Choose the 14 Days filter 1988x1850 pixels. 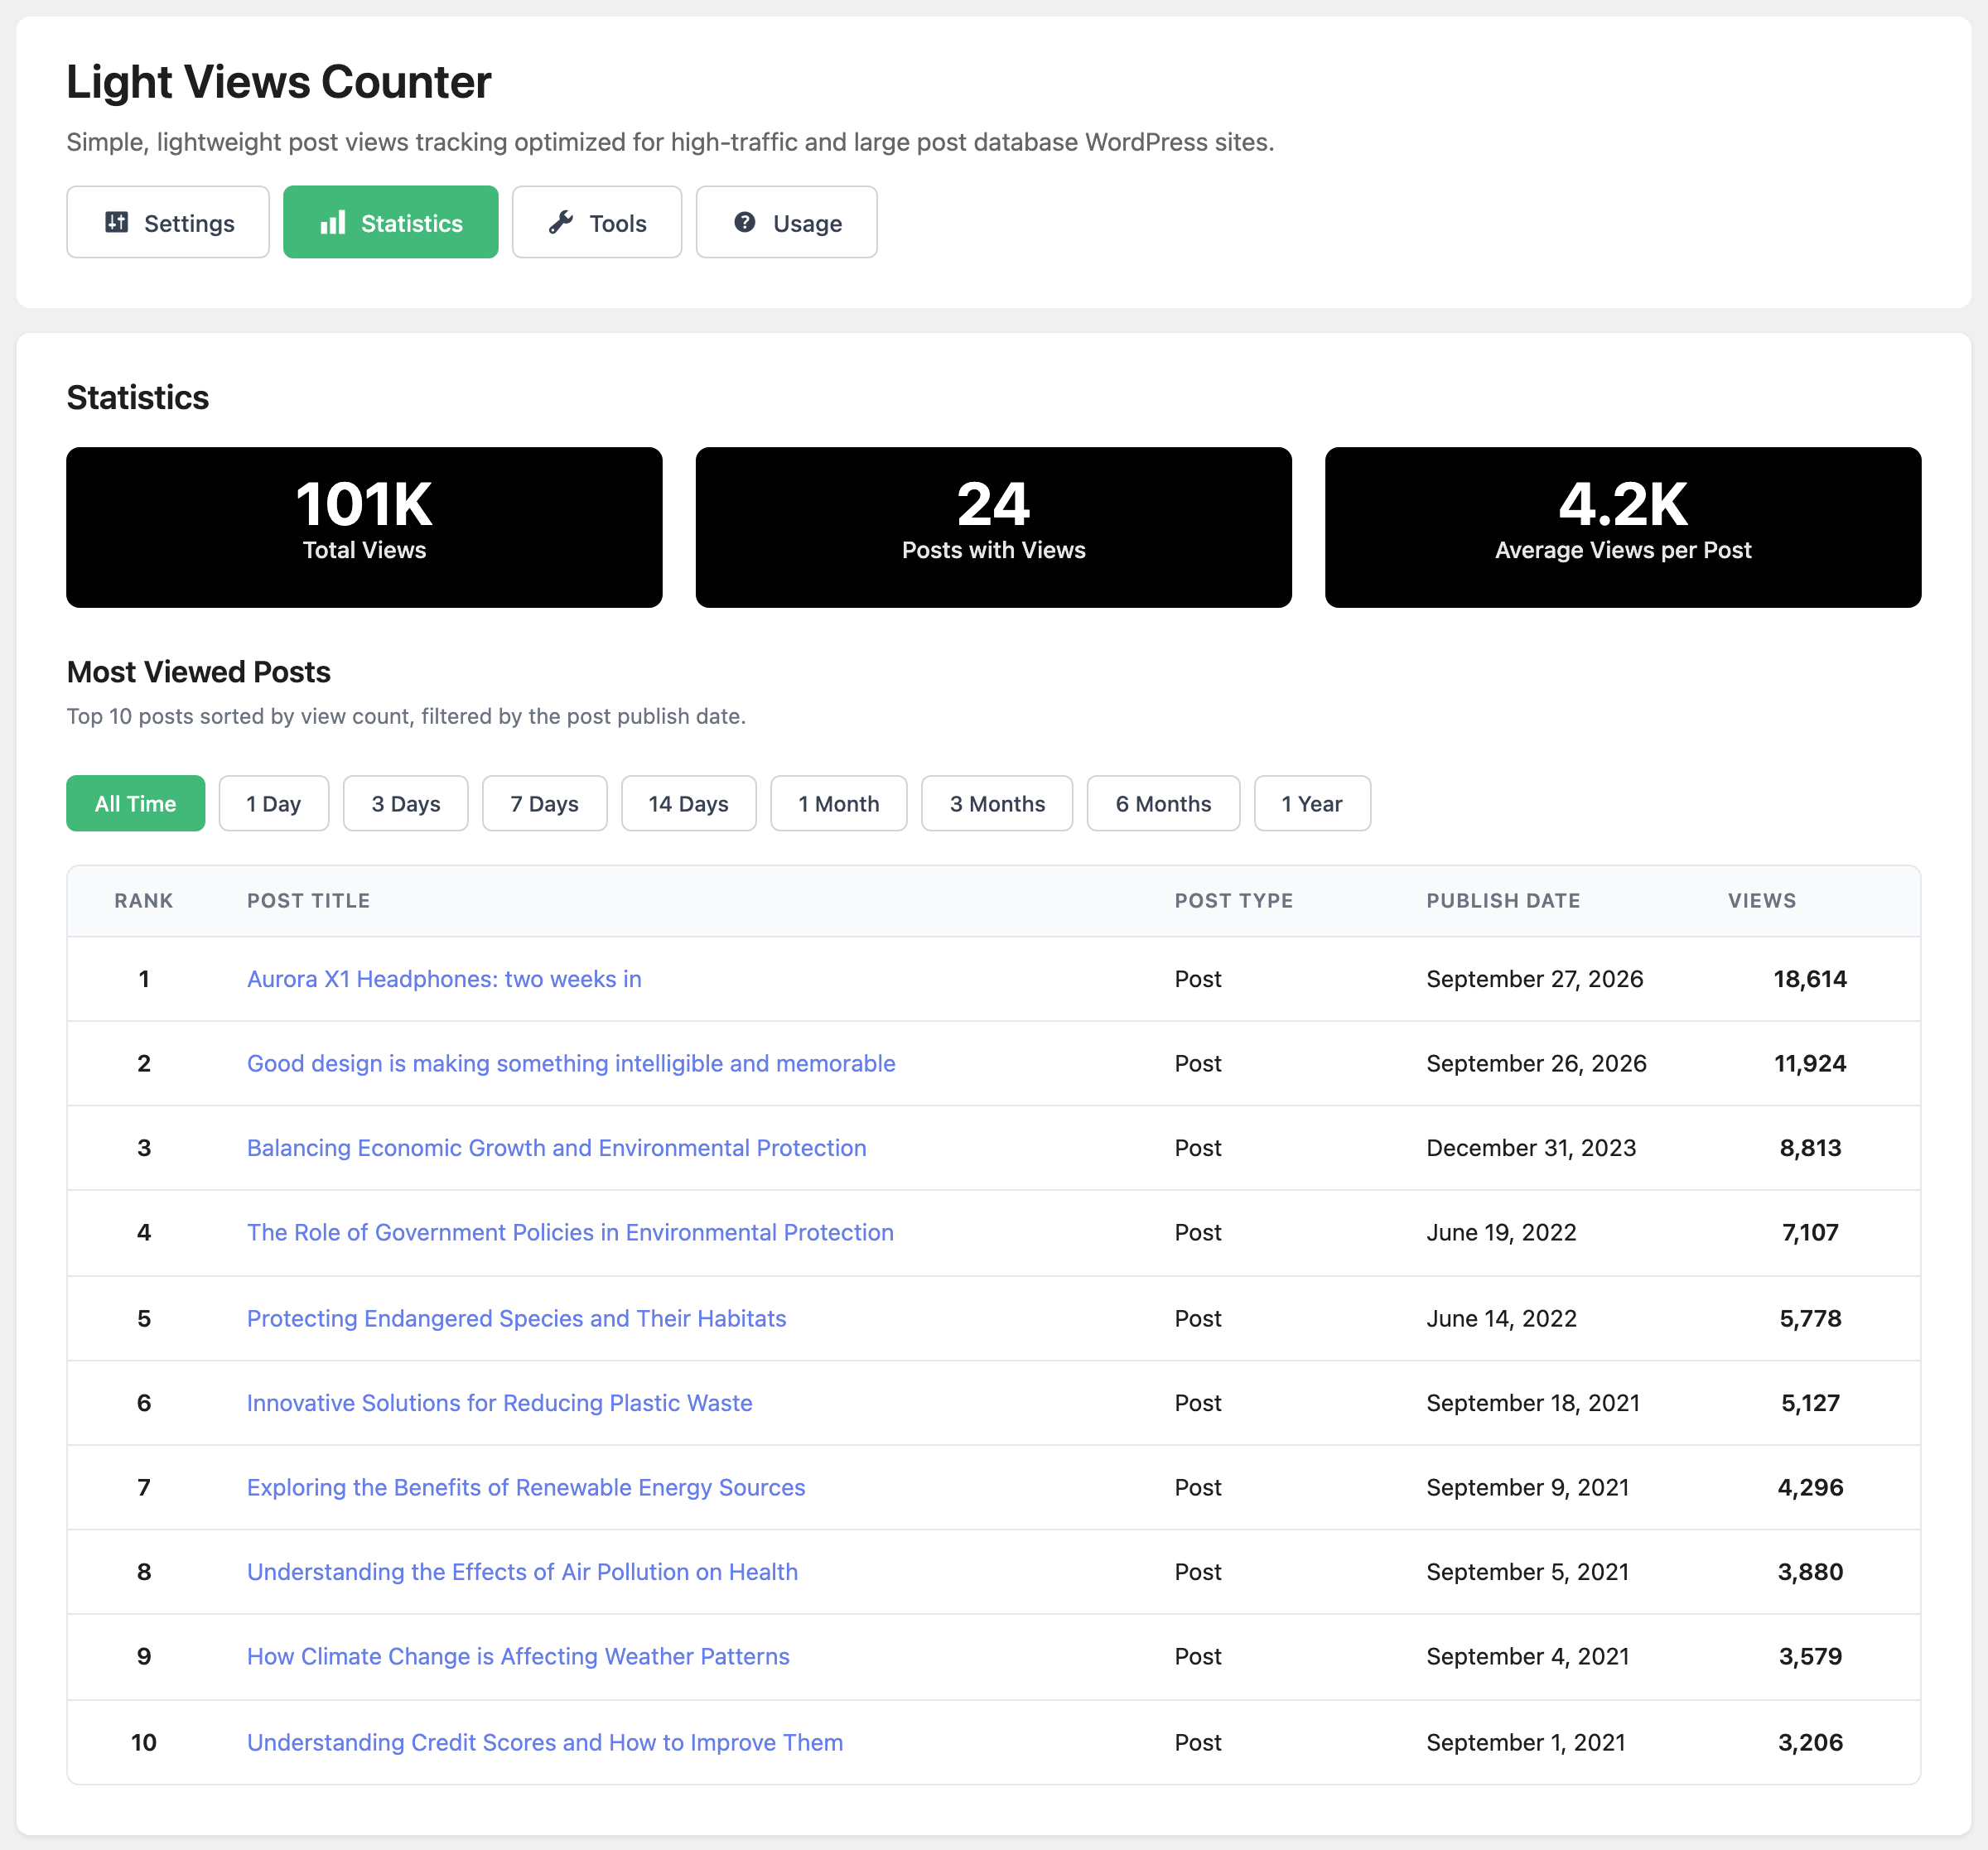689,803
